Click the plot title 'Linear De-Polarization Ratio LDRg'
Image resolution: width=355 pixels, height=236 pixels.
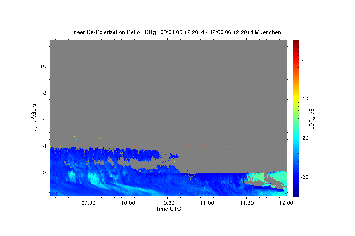click(x=112, y=32)
